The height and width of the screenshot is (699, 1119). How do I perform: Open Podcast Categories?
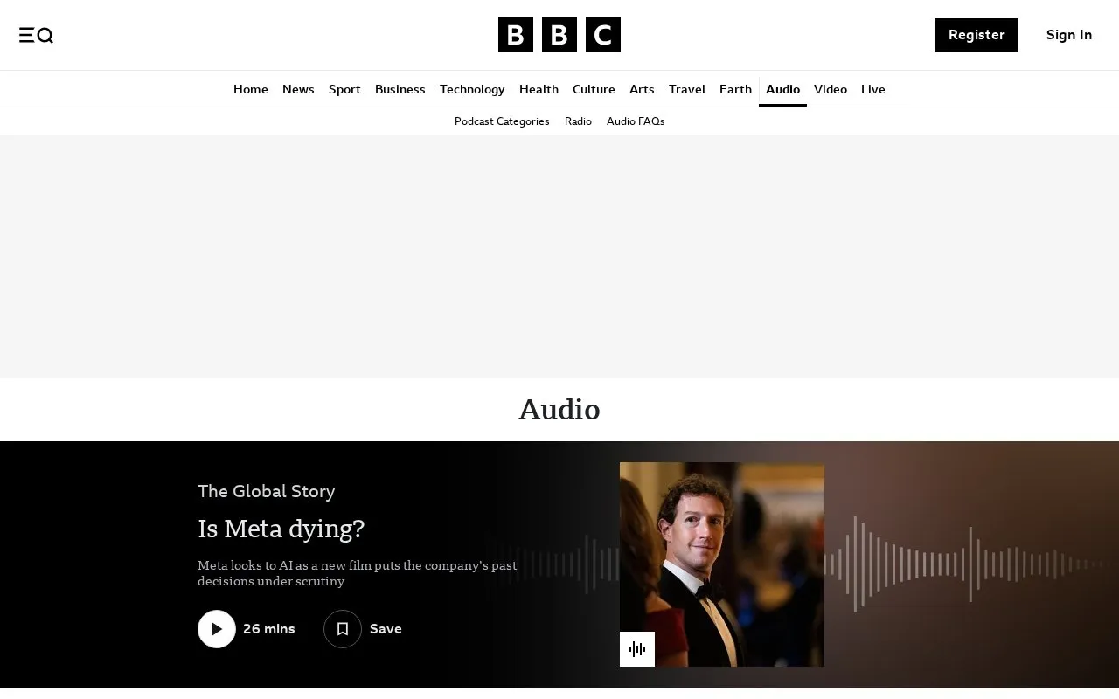[502, 121]
